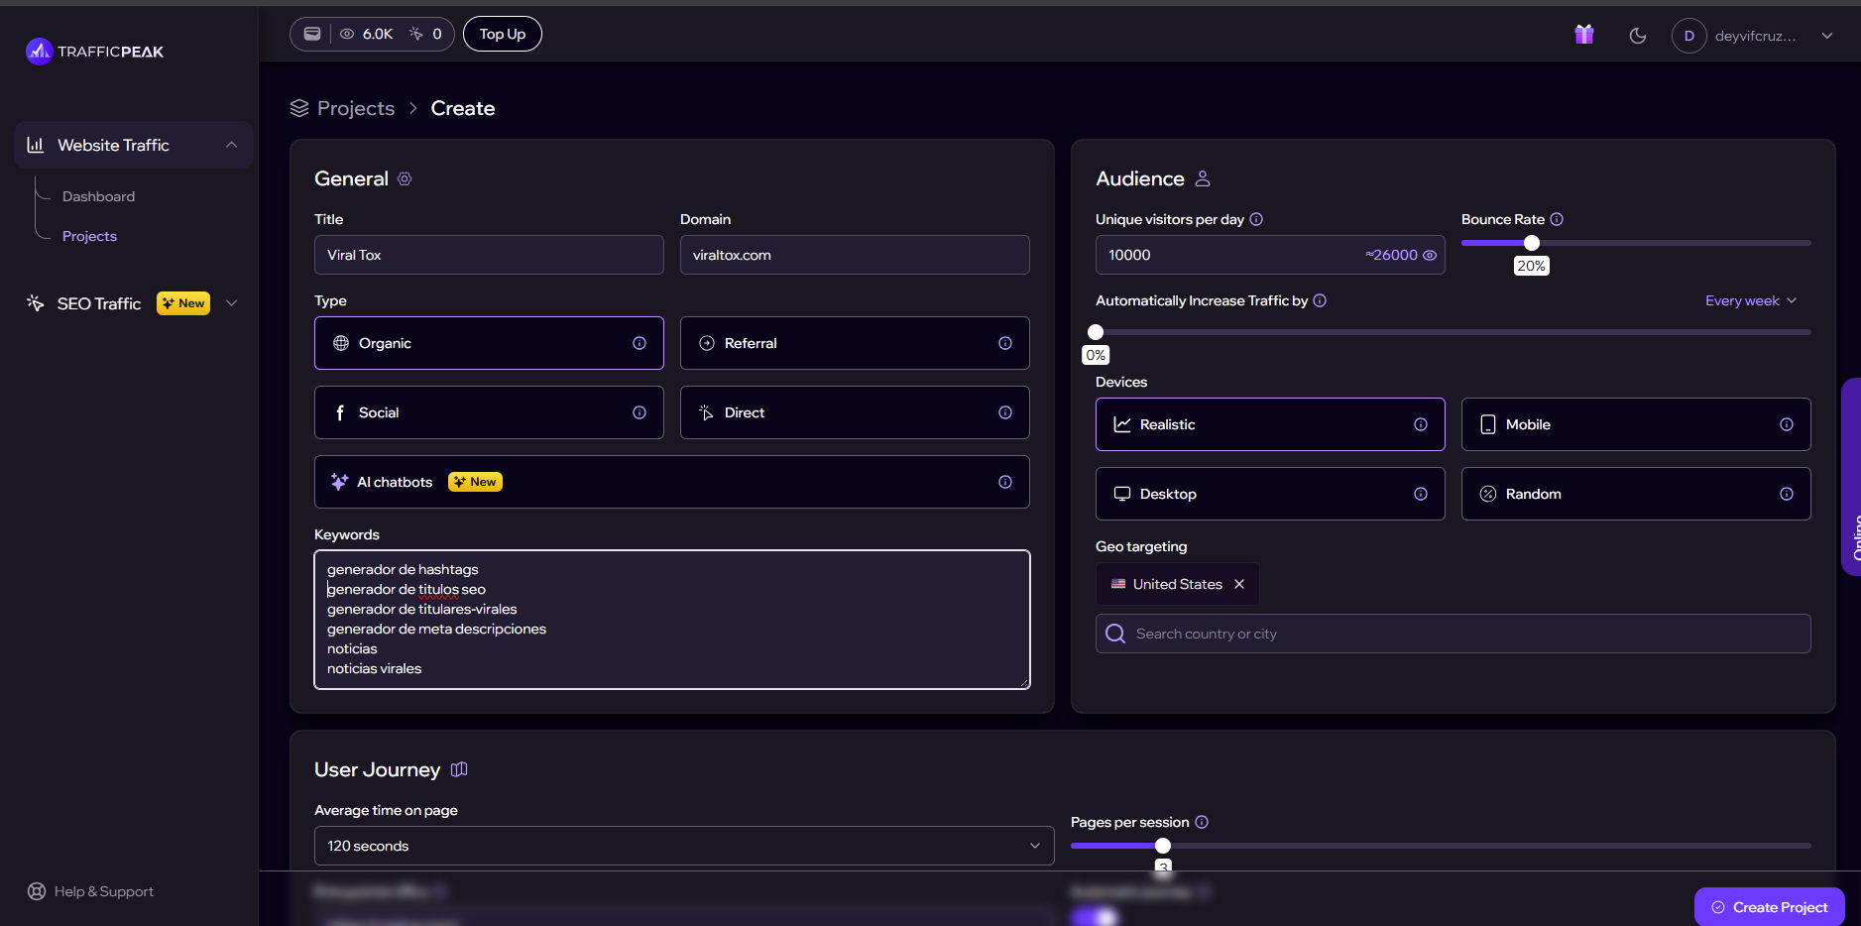Show info for AI chatbots type

click(1005, 482)
